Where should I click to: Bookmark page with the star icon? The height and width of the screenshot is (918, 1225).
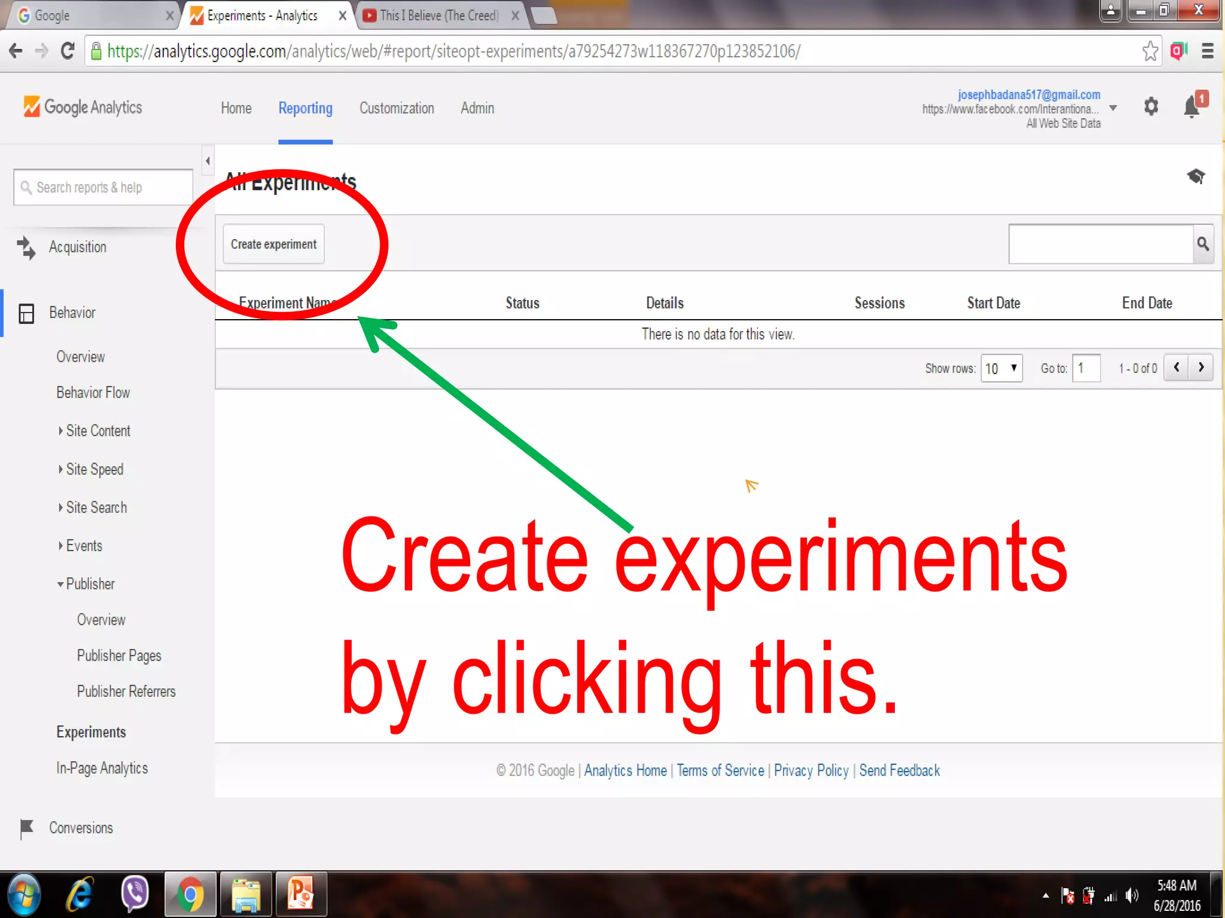[x=1150, y=51]
